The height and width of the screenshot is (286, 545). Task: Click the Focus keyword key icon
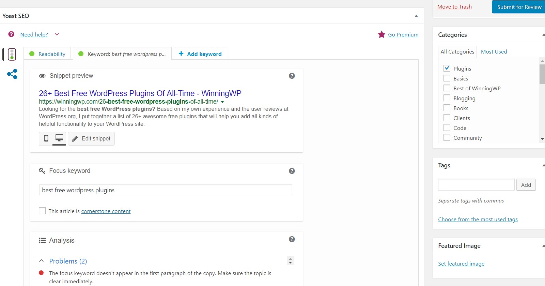tap(42, 171)
